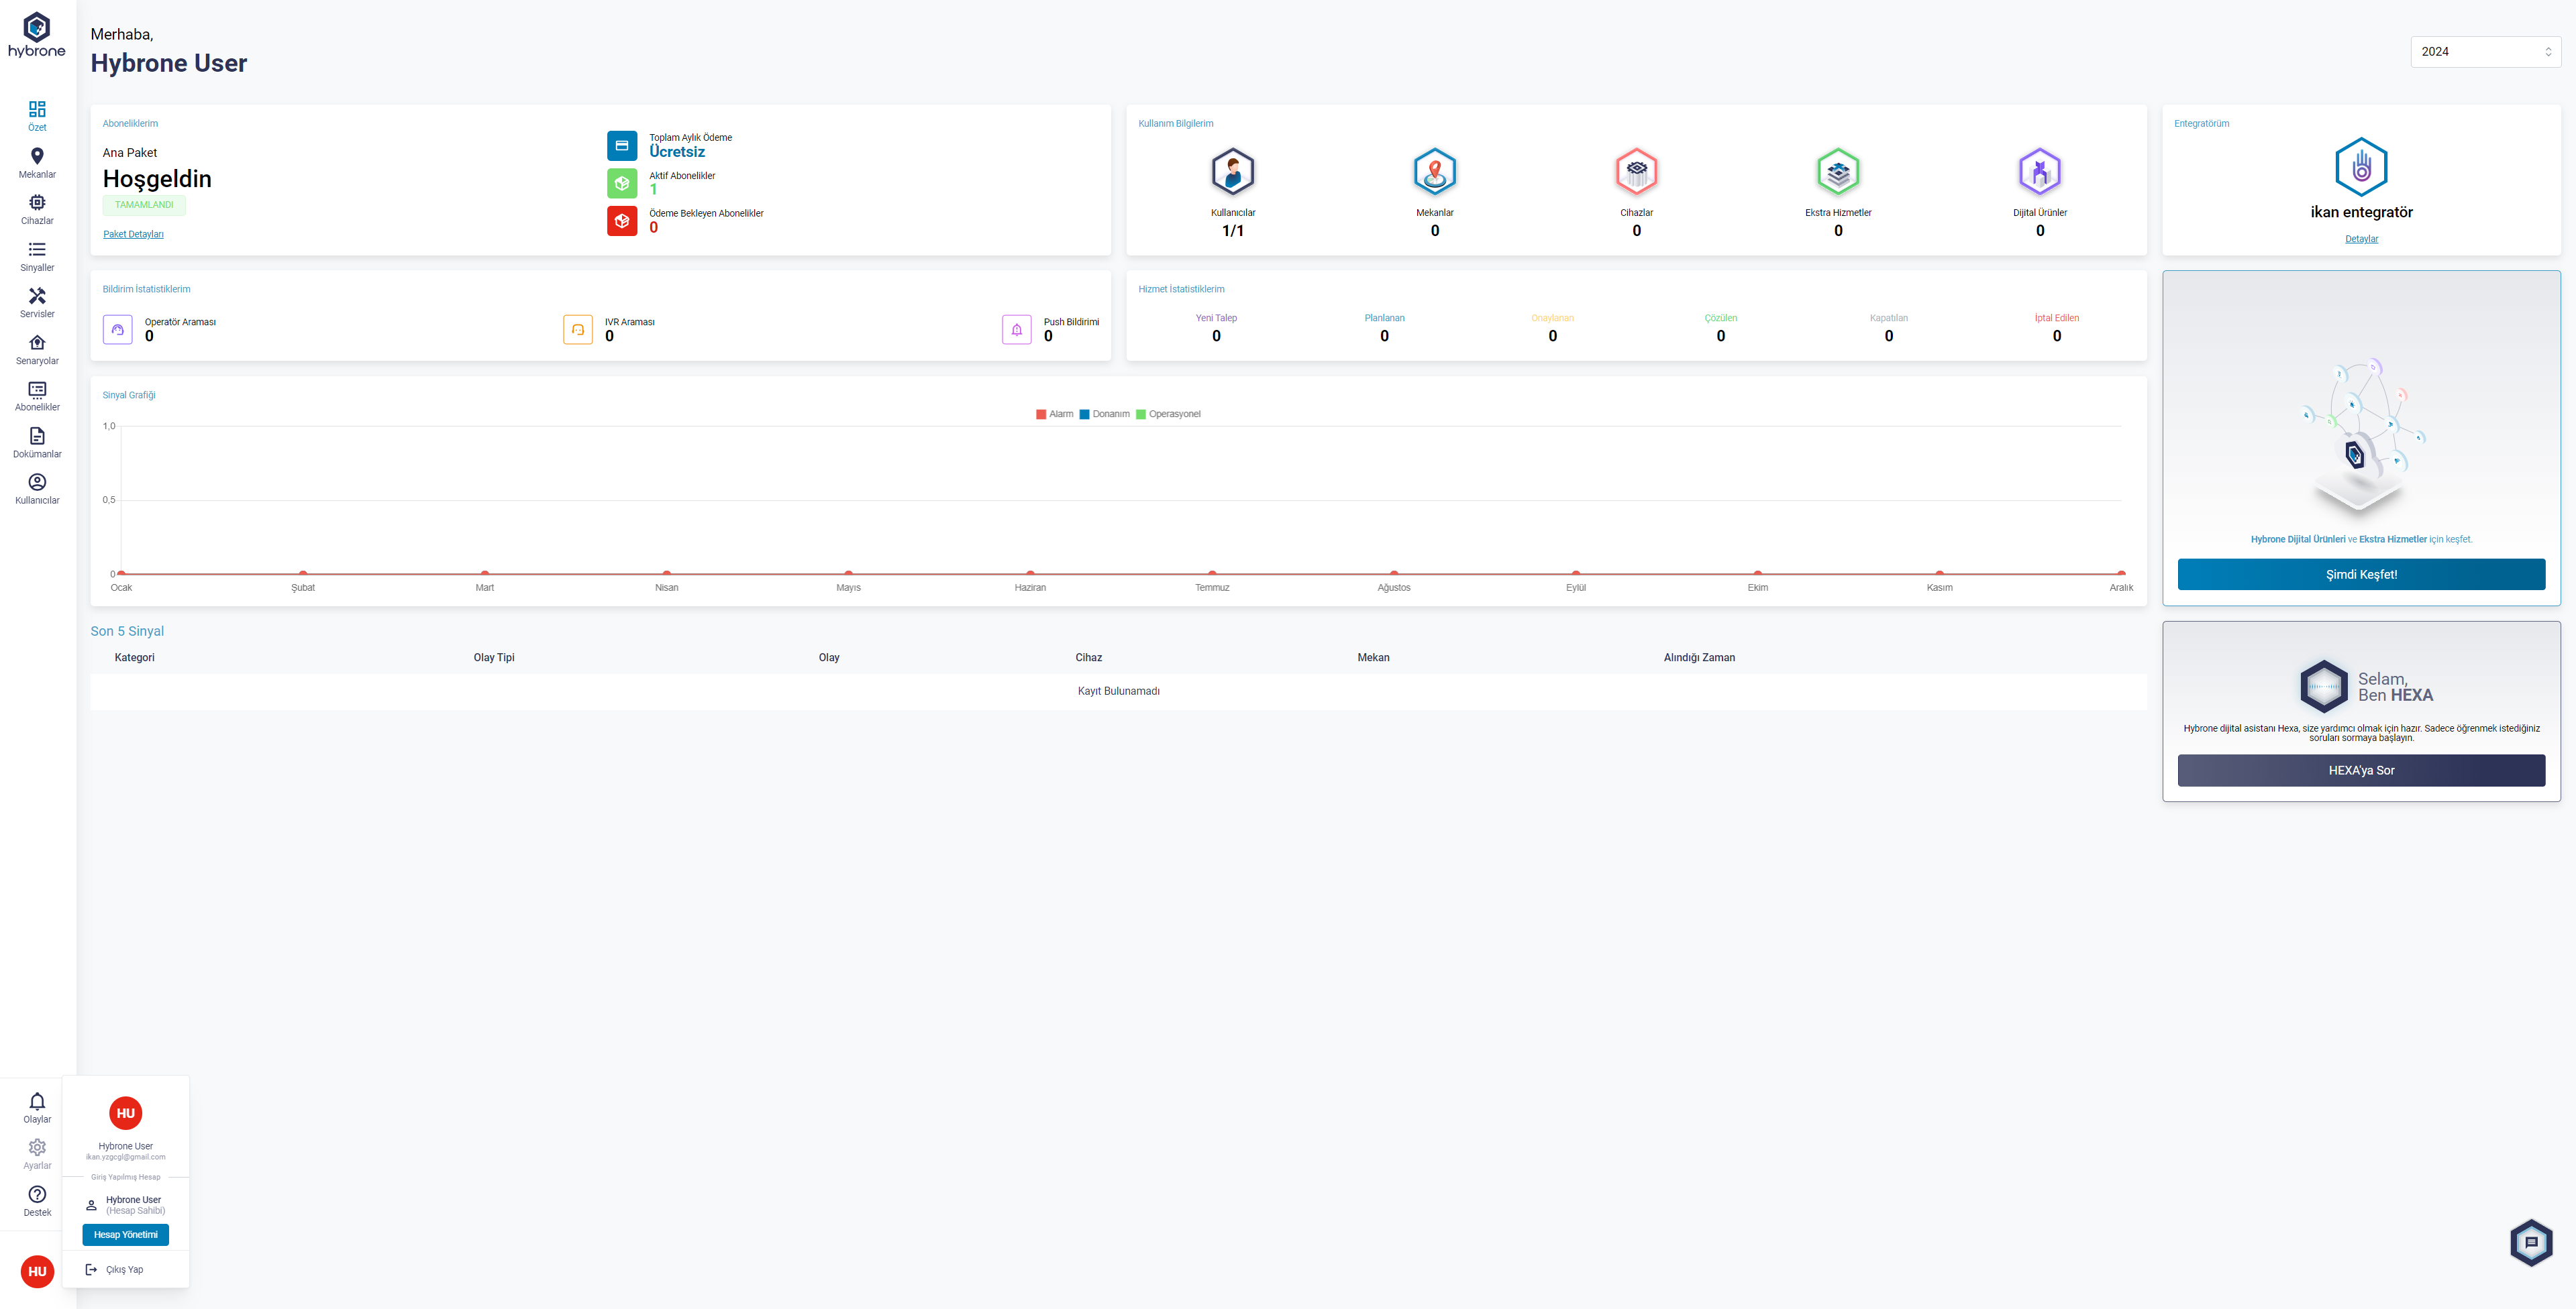Open the Mekanlar location pin icon

(x=37, y=157)
